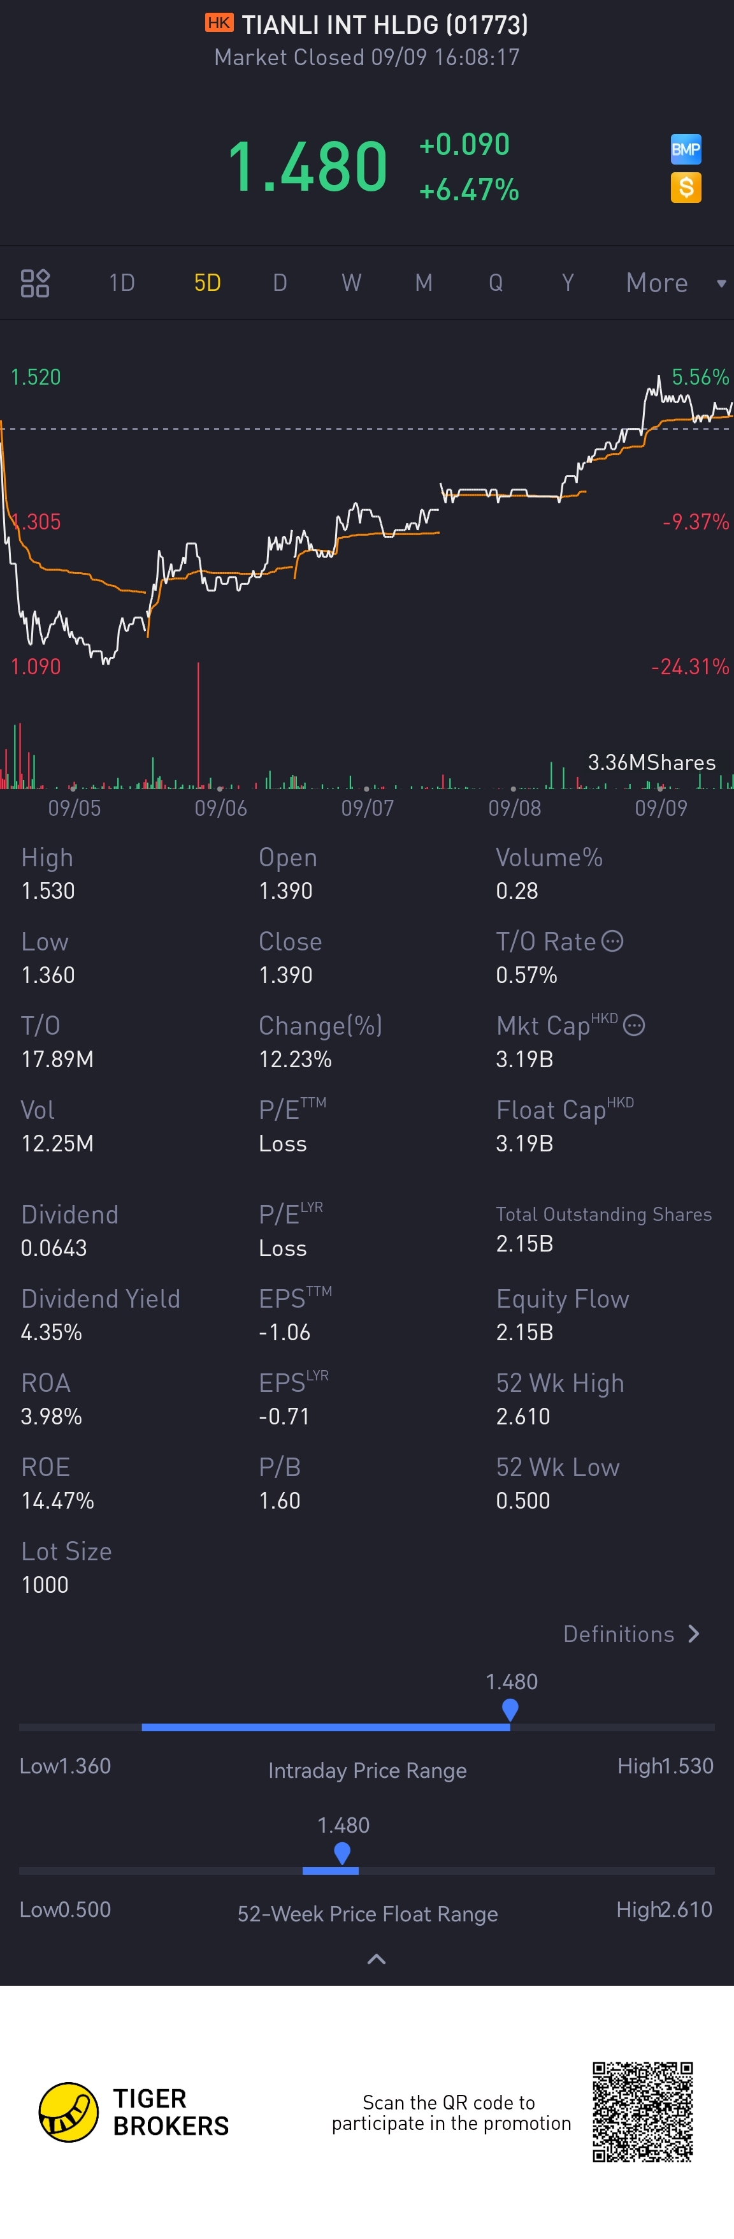The image size is (734, 2239).
Task: Collapse the details panel with the up chevron
Action: click(376, 1959)
